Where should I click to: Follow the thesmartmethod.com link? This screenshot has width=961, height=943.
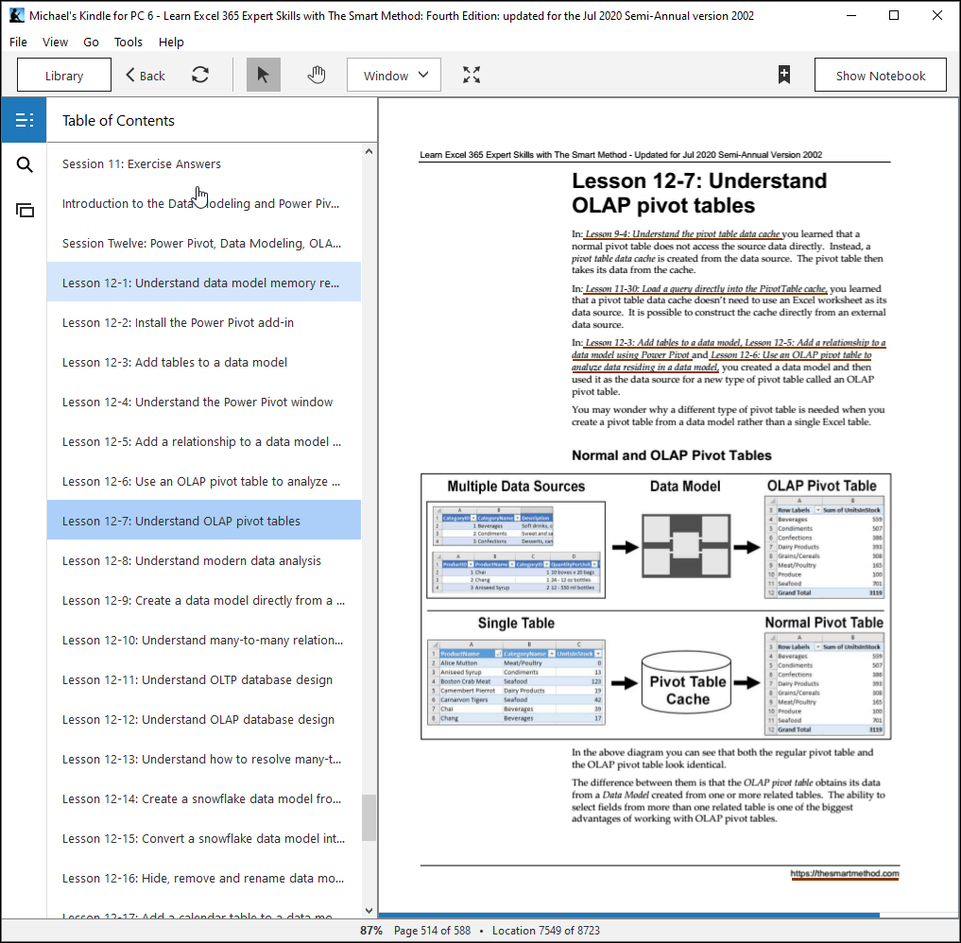click(x=845, y=874)
